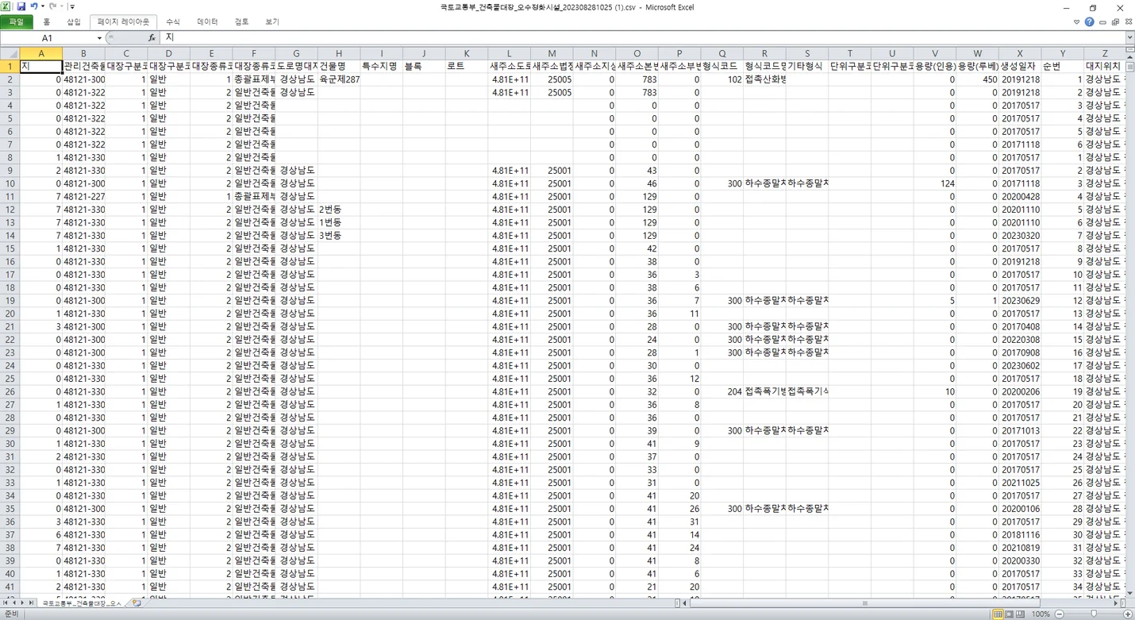Image resolution: width=1135 pixels, height=620 pixels.
Task: Expand the Name Box dropdown arrow
Action: [99, 38]
